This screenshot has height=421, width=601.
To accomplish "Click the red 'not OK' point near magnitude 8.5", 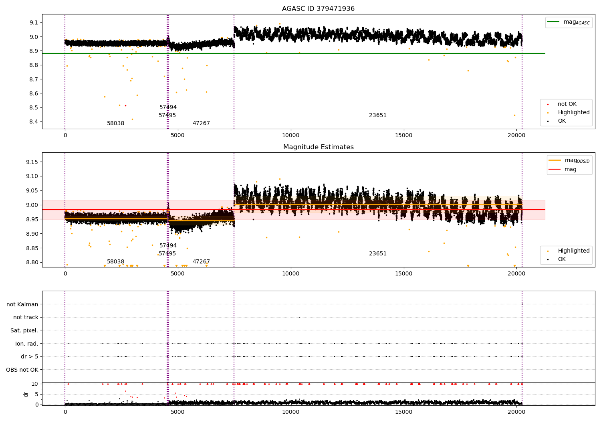I will click(x=125, y=105).
